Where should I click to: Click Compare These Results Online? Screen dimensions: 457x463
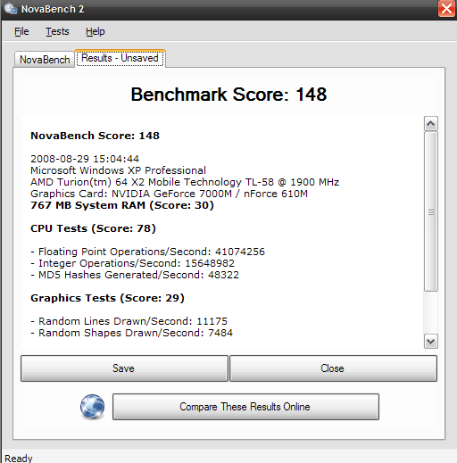click(245, 407)
